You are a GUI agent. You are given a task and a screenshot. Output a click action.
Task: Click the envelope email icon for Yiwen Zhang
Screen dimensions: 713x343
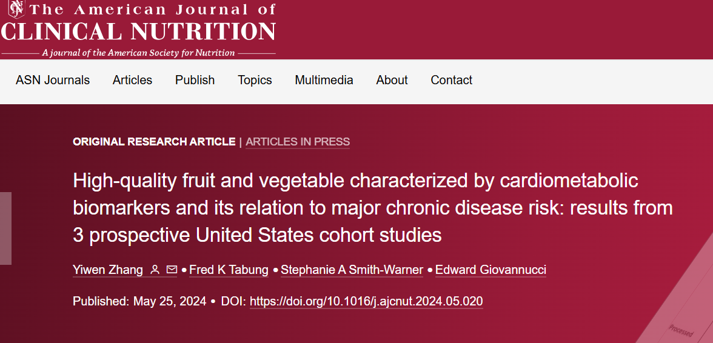172,270
